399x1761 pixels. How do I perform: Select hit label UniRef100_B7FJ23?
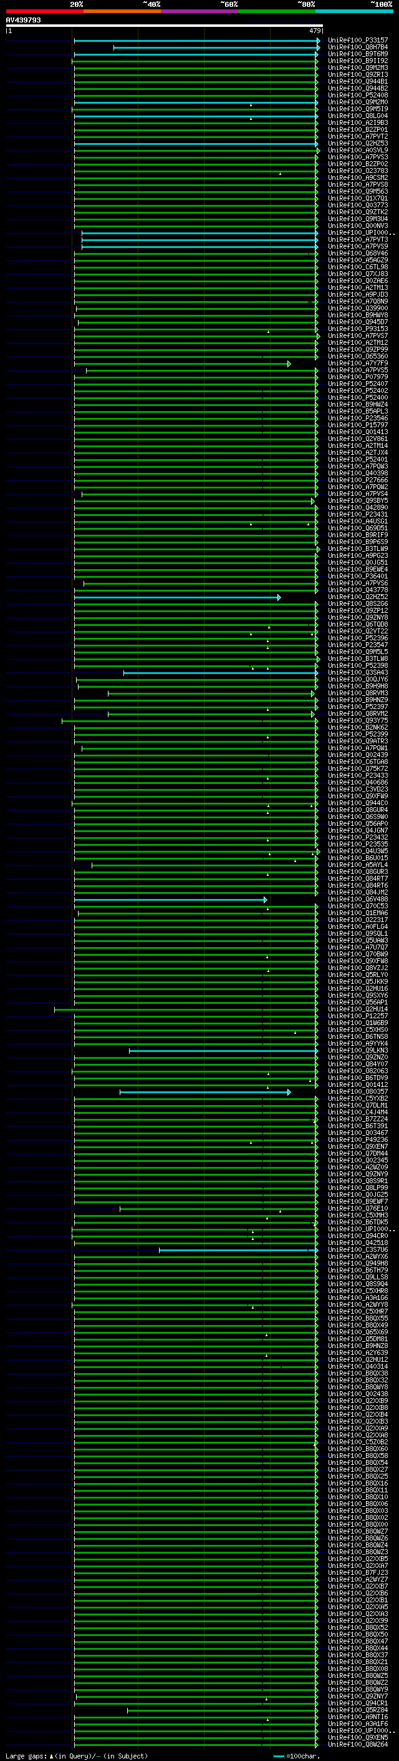point(357,1572)
